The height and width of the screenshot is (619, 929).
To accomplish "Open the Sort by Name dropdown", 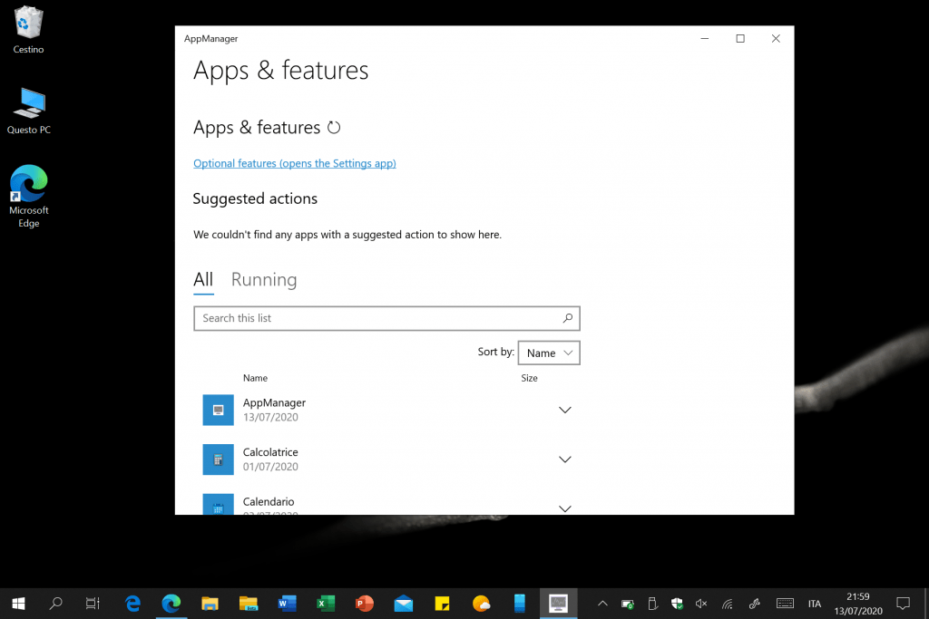I will (x=549, y=353).
